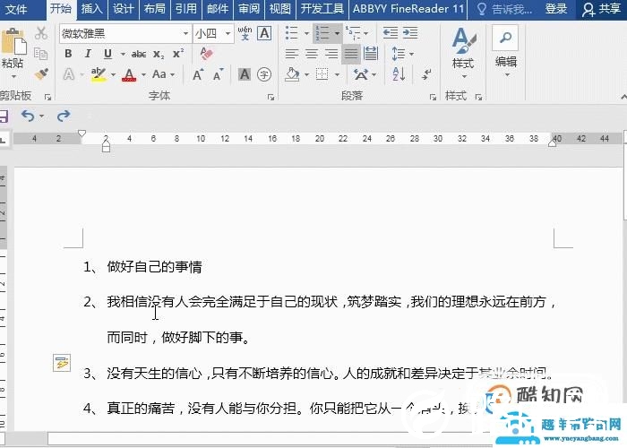Expand the borders dropdown arrow
The image size is (627, 448).
pos(337,74)
